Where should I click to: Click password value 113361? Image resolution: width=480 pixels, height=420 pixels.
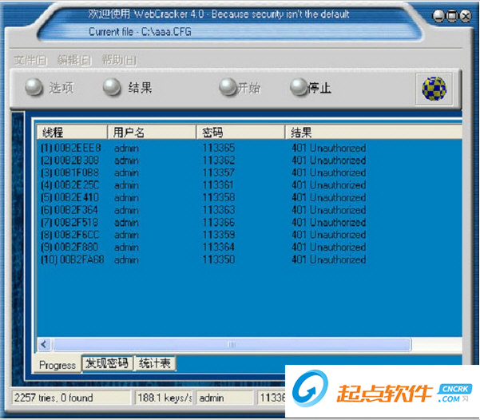(x=218, y=185)
